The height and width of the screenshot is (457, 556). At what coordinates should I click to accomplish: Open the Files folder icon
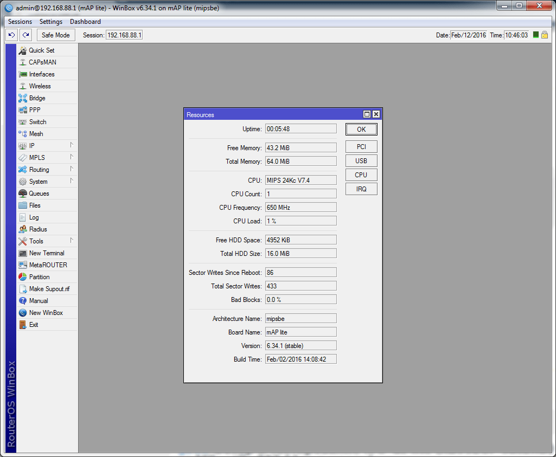point(23,205)
